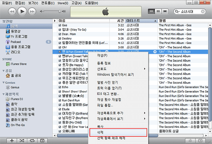Open the 편집(E) menu

click(x=20, y=3)
